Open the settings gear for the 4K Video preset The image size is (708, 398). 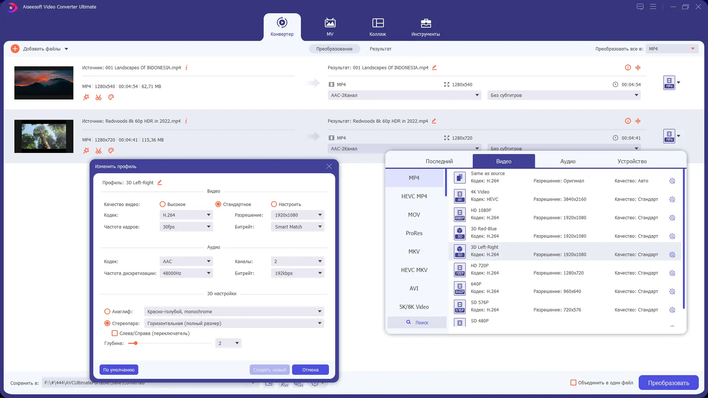(x=672, y=199)
